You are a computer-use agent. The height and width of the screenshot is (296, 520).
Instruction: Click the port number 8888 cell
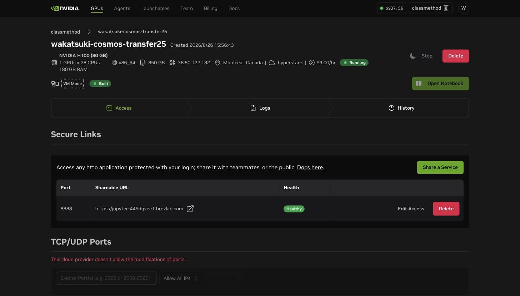[66, 209]
